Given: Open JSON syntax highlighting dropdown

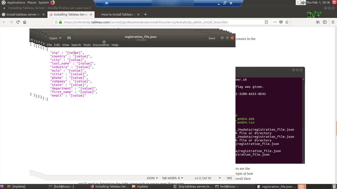Looking at the screenshot, I should (152, 178).
